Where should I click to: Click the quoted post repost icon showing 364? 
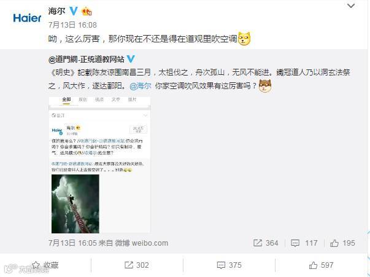266,243
